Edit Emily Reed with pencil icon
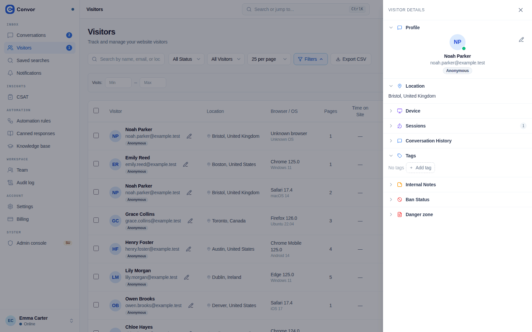 point(186,164)
